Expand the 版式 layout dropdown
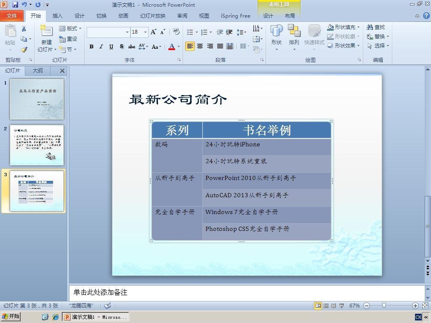The width and height of the screenshot is (431, 323). (70, 28)
